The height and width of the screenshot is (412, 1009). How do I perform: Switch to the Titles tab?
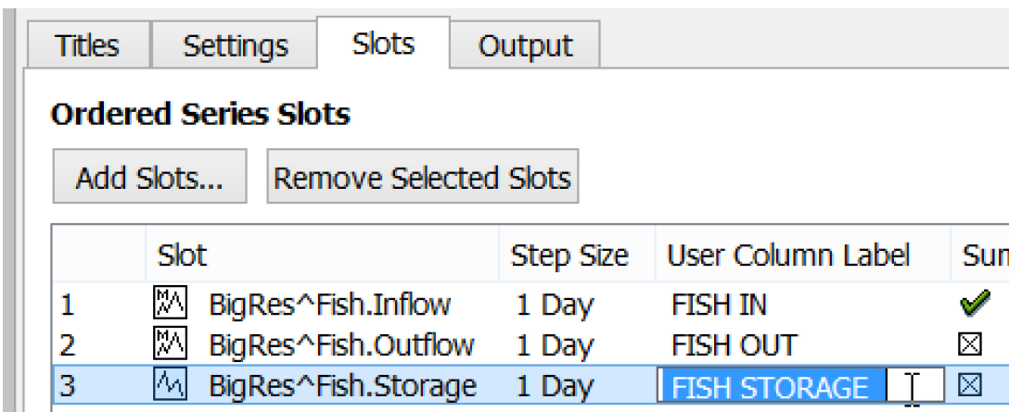pos(87,45)
